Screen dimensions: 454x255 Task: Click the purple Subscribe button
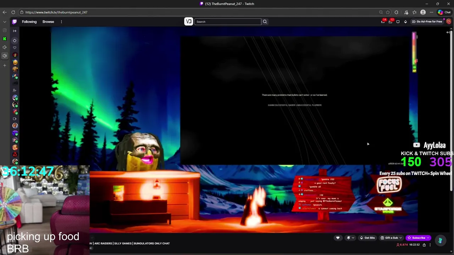pos(419,238)
